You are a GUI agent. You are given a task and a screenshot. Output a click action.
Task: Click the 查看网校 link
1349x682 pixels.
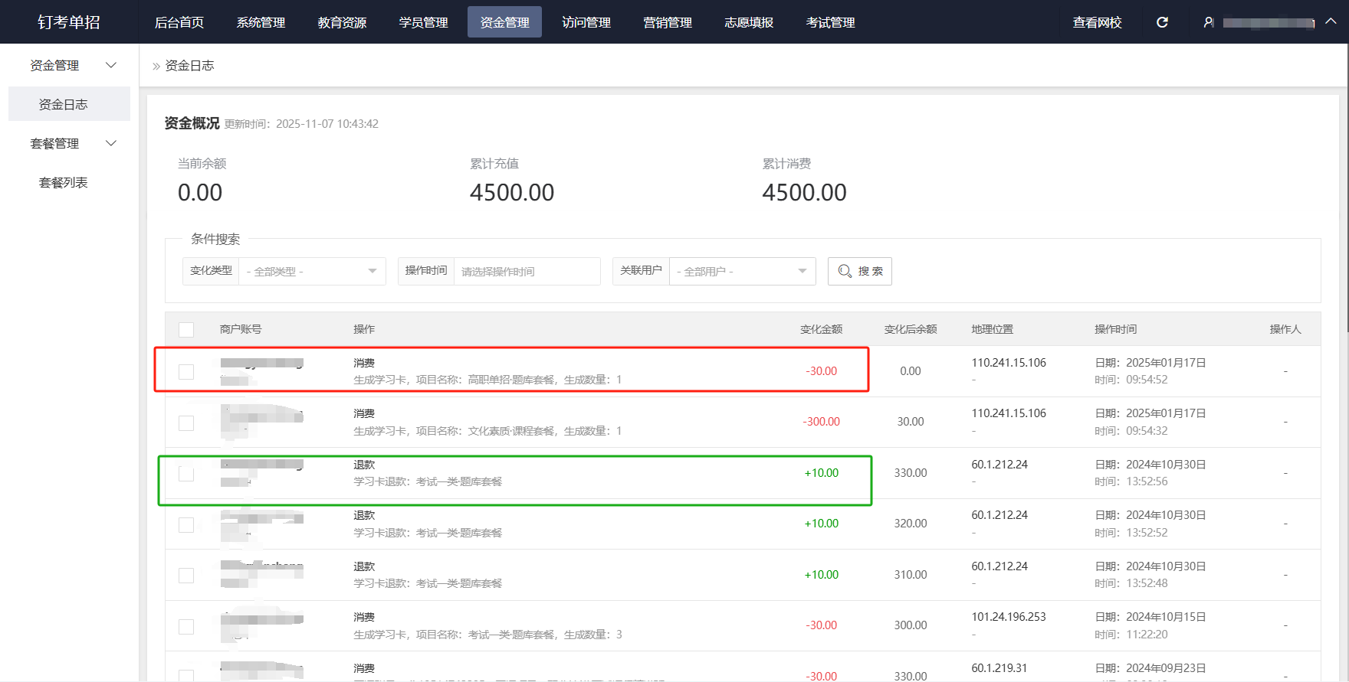coord(1097,22)
